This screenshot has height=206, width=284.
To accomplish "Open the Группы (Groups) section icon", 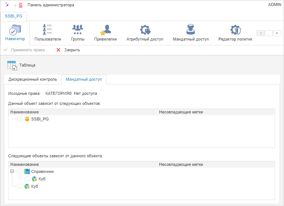I will coord(77,30).
